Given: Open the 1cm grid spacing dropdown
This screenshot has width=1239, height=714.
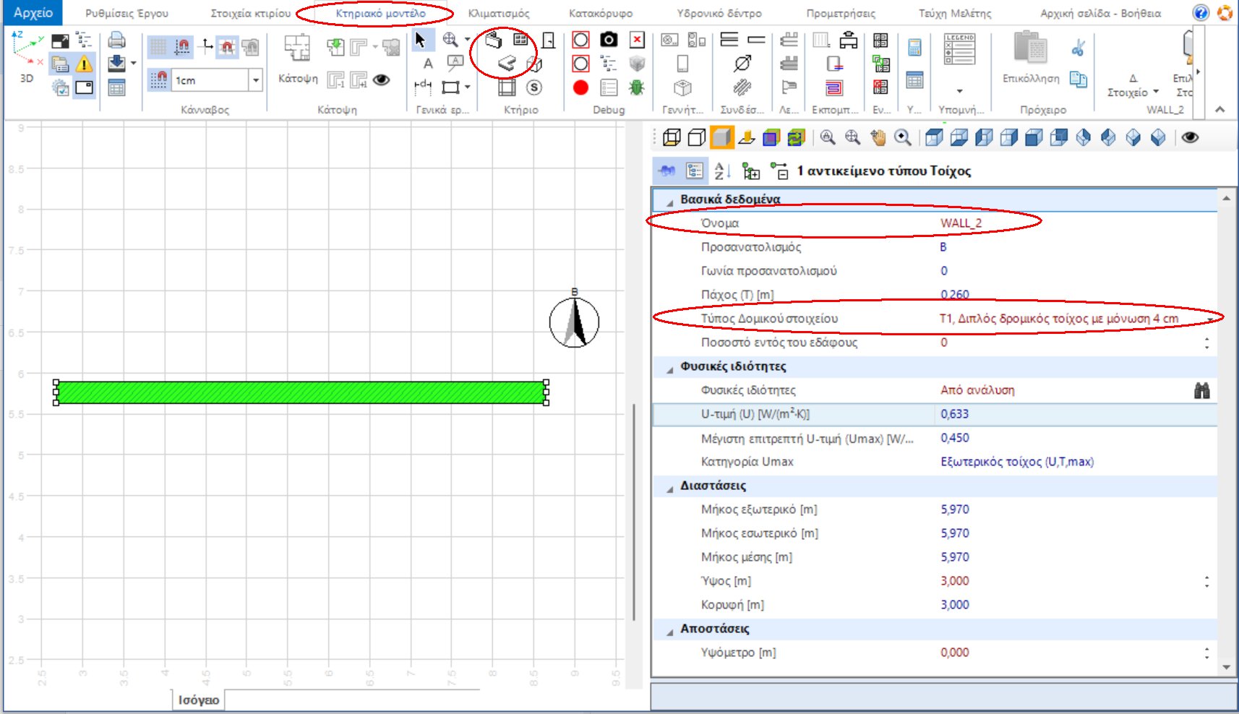Looking at the screenshot, I should (256, 79).
